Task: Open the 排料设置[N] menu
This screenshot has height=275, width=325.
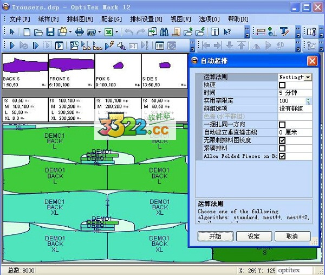Action: click(146, 19)
